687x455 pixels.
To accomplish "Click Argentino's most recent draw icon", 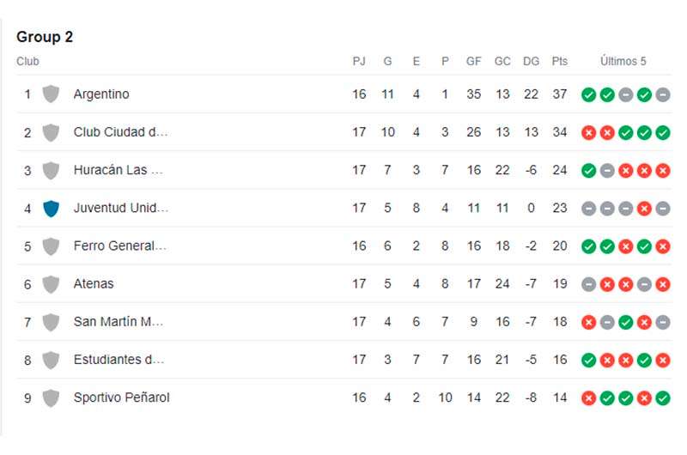I will point(662,94).
